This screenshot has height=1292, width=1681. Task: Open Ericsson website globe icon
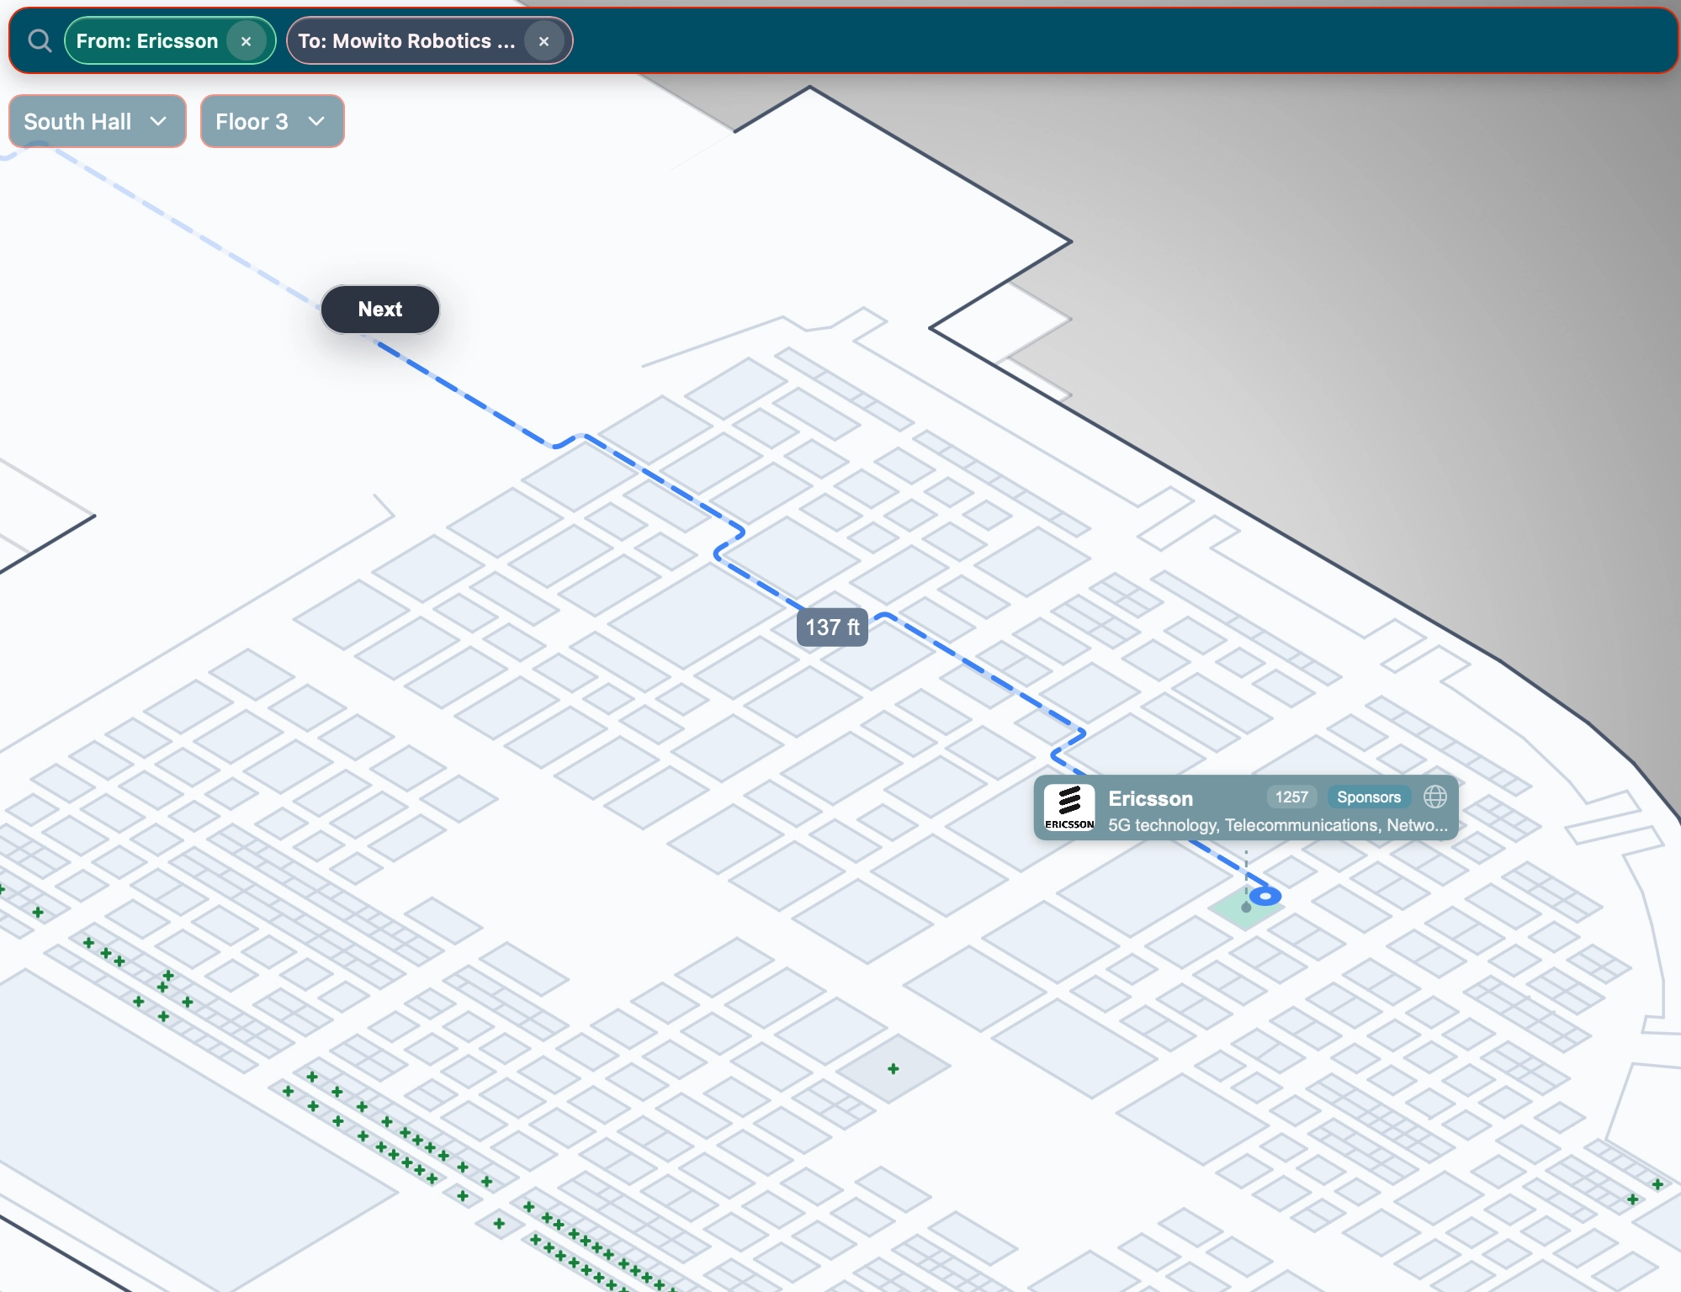pyautogui.click(x=1435, y=797)
